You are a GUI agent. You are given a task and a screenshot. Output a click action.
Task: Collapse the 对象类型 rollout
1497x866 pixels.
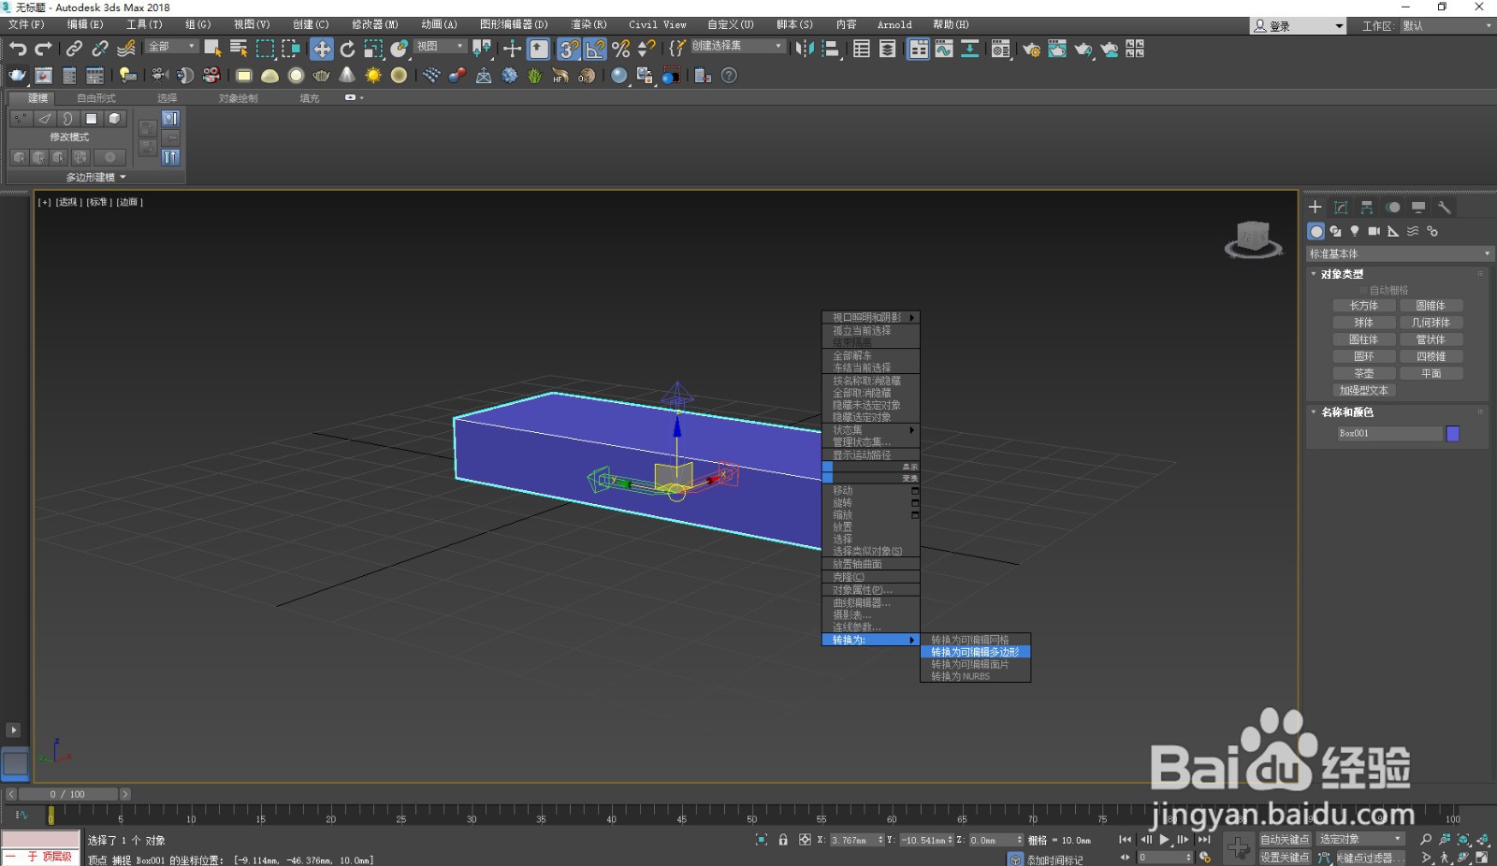[1341, 274]
